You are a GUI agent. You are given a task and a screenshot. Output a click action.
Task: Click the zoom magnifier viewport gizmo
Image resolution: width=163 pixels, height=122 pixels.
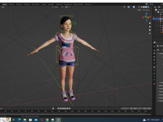click(150, 23)
